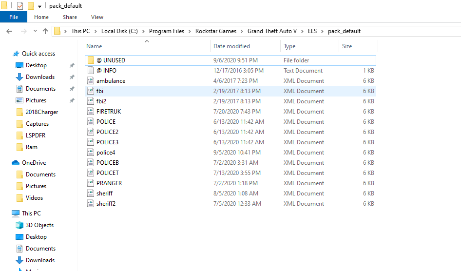Screen dimensions: 461x271
Task: Click the pin icon beside Pictures
Action: click(72, 100)
